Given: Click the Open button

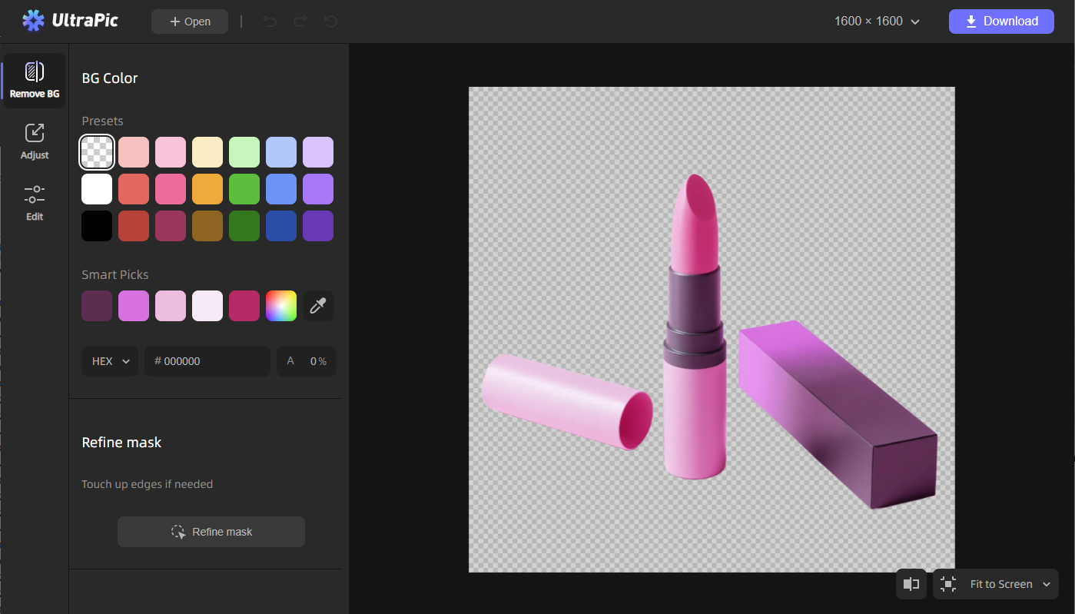Looking at the screenshot, I should [190, 22].
